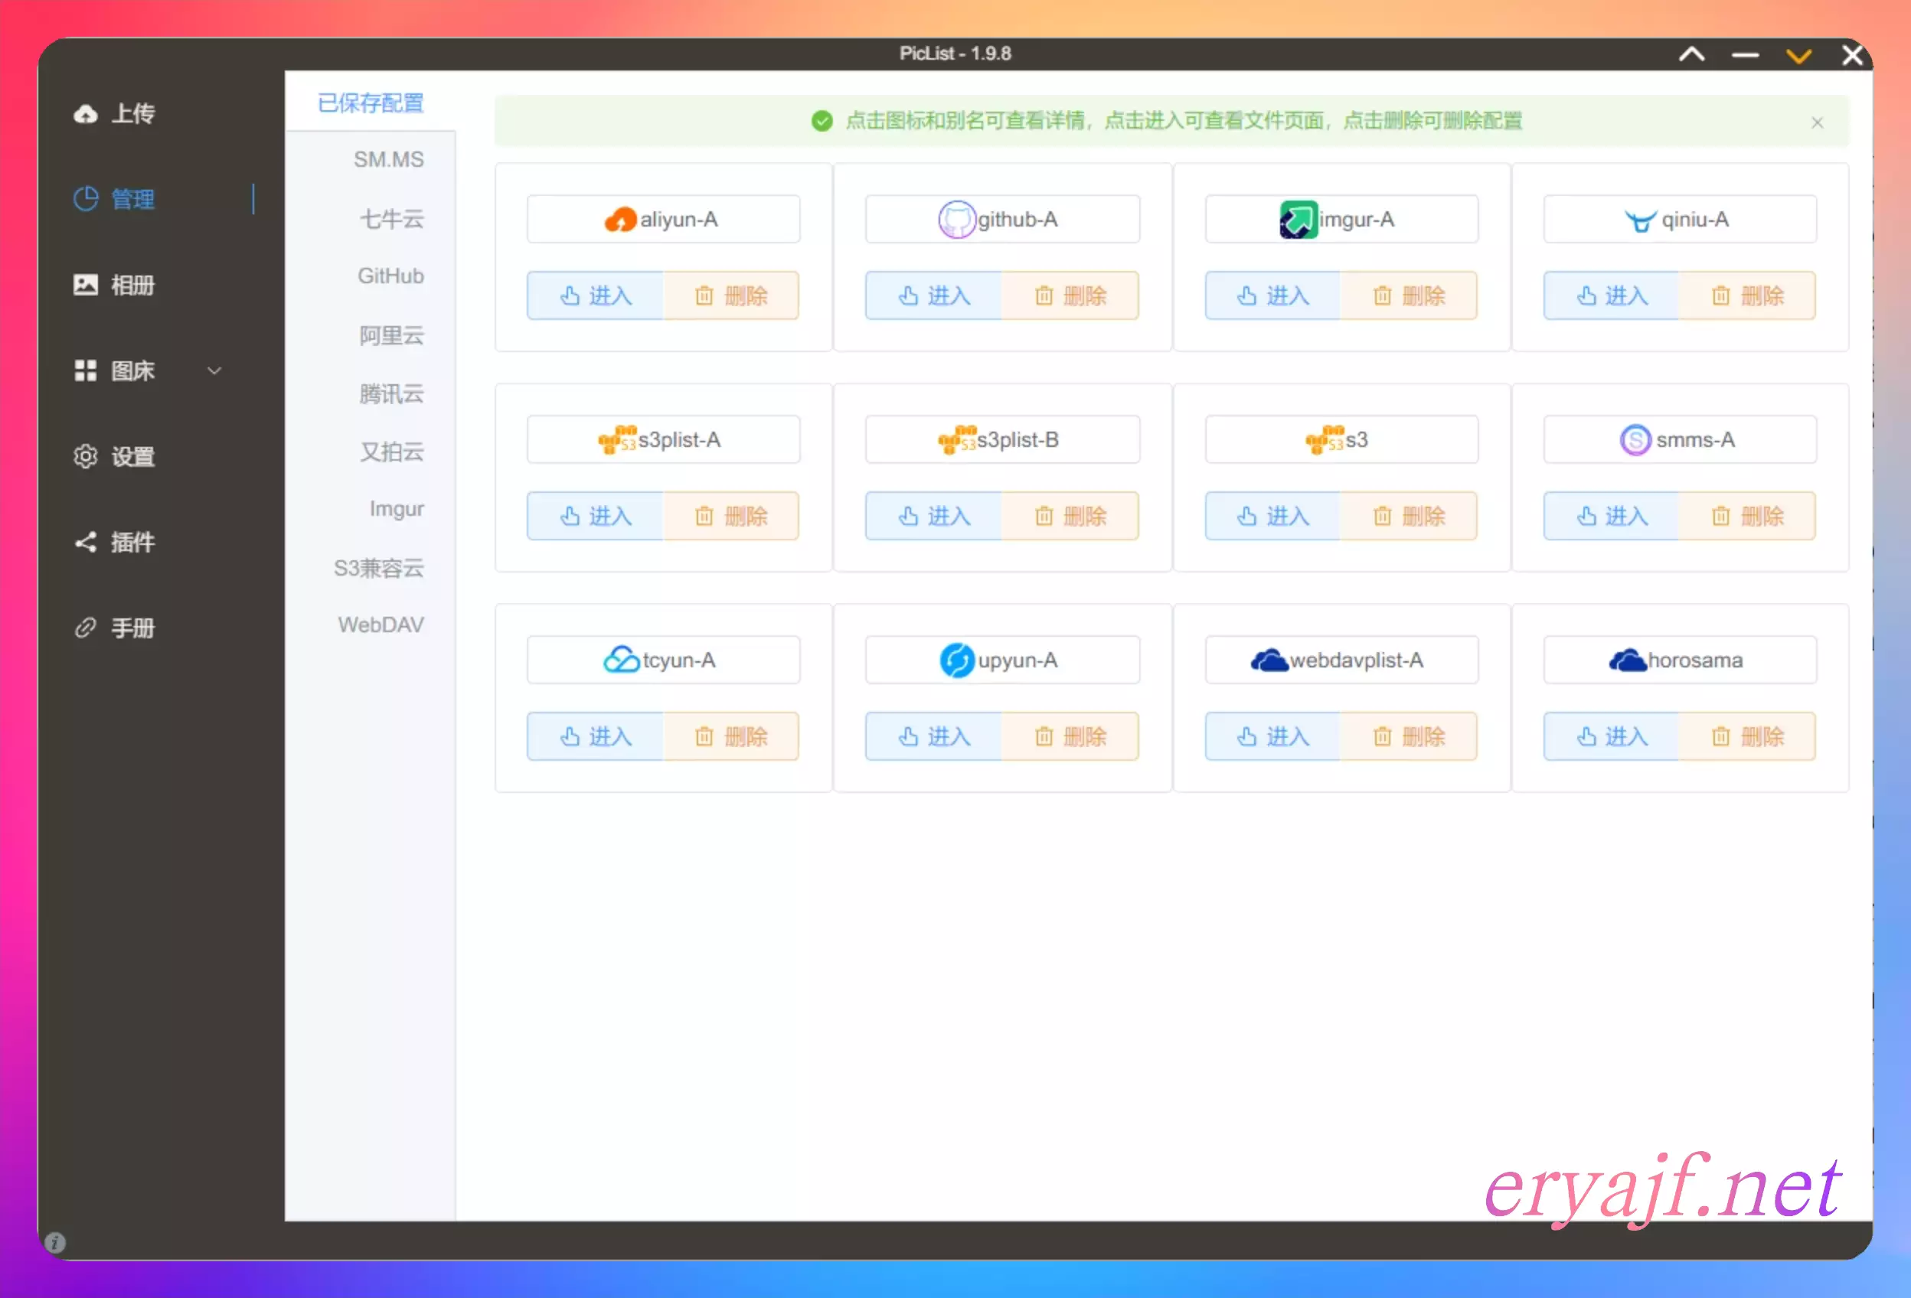Image resolution: width=1911 pixels, height=1298 pixels.
Task: Select the SM.MS tab
Action: point(389,159)
